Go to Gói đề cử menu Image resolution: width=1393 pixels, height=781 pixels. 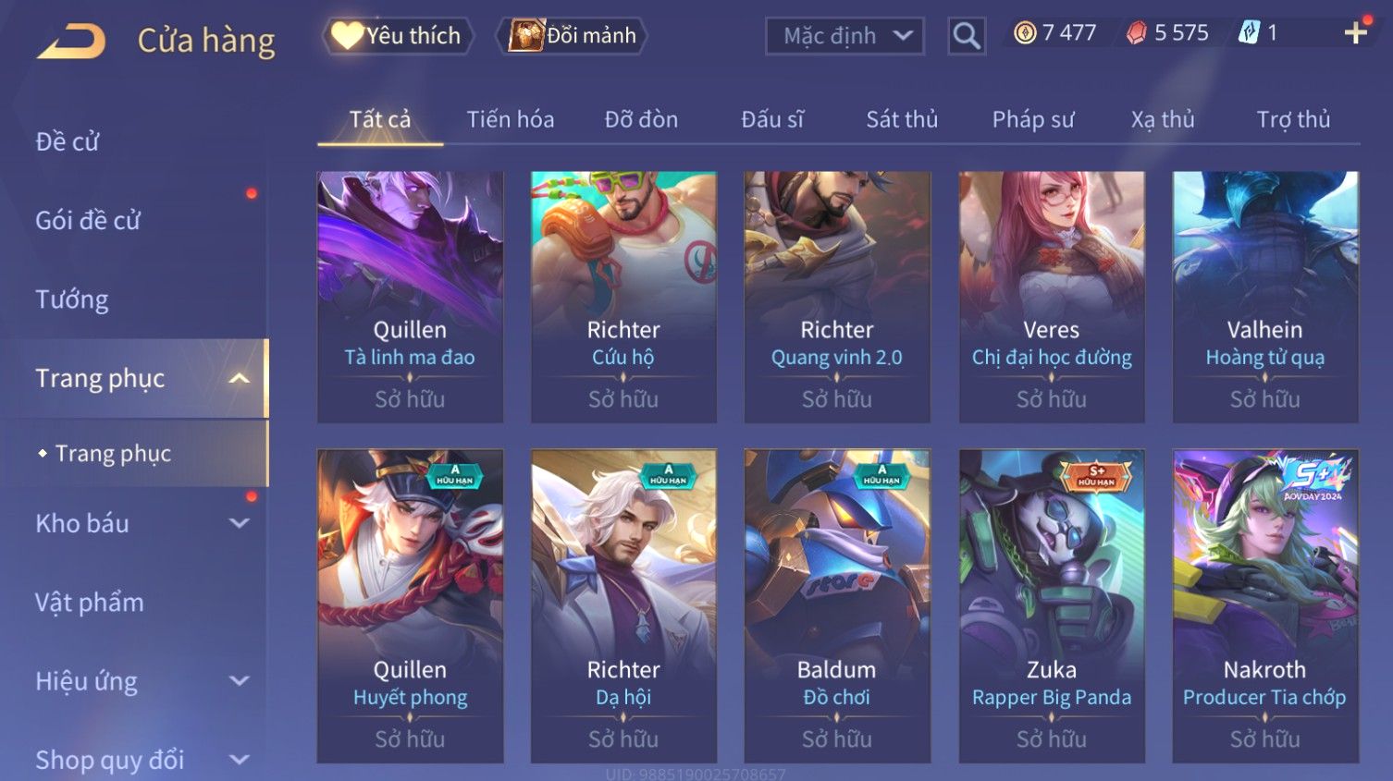pos(88,221)
